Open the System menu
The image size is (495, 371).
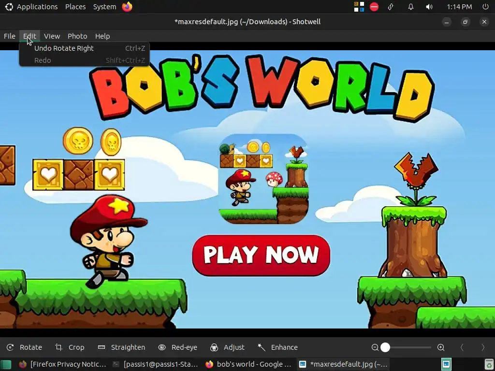coord(104,7)
